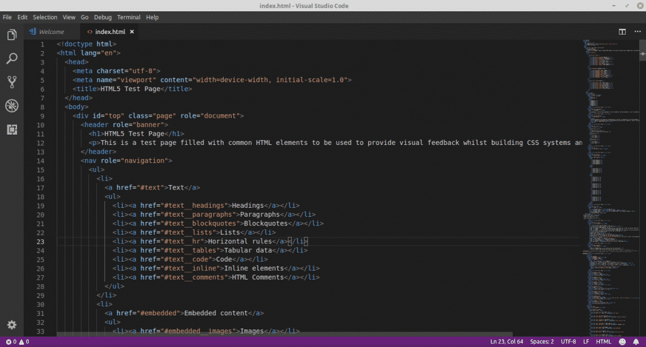Screen dimensions: 646x347
Task: Open notifications bell in status bar
Action: pos(636,342)
